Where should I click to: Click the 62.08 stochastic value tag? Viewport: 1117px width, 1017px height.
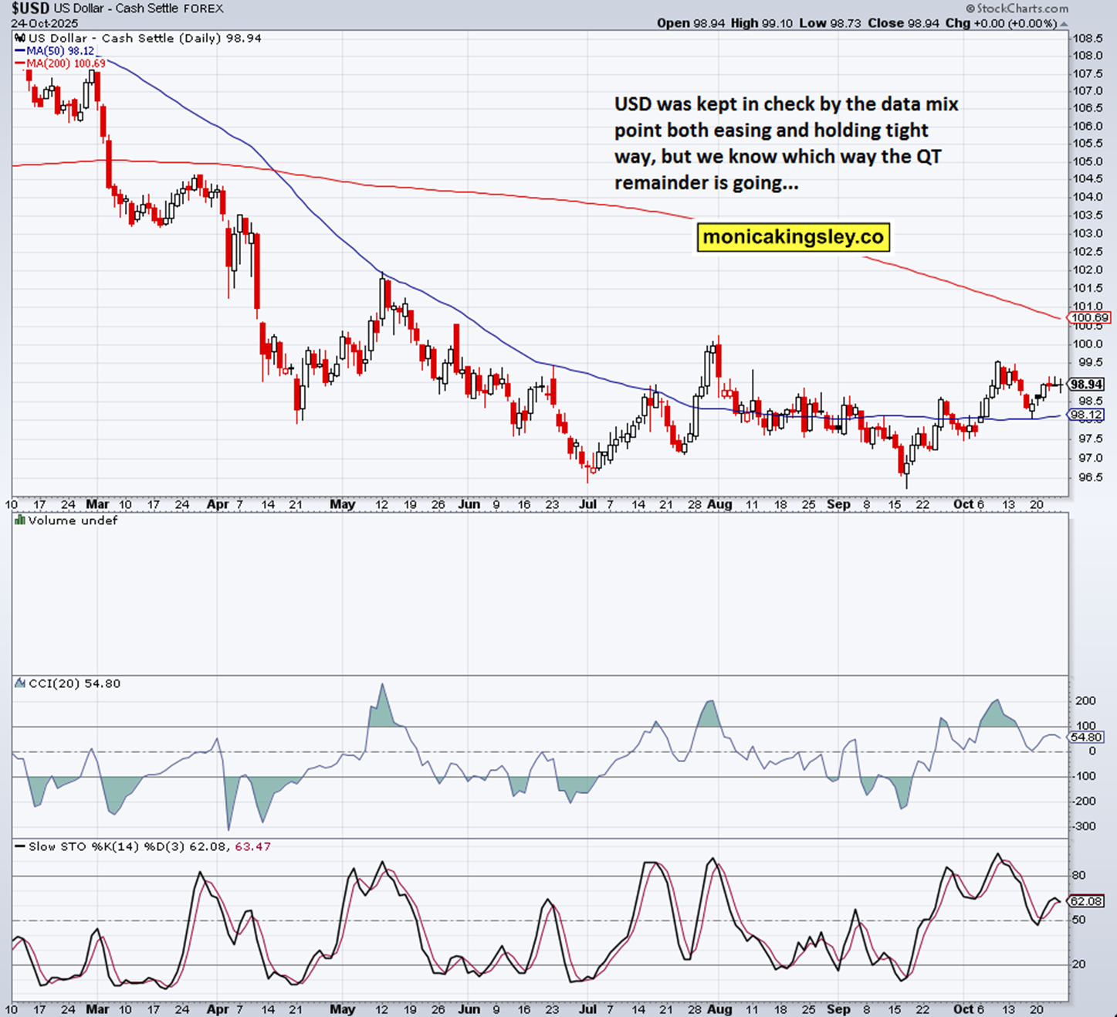pyautogui.click(x=1088, y=901)
